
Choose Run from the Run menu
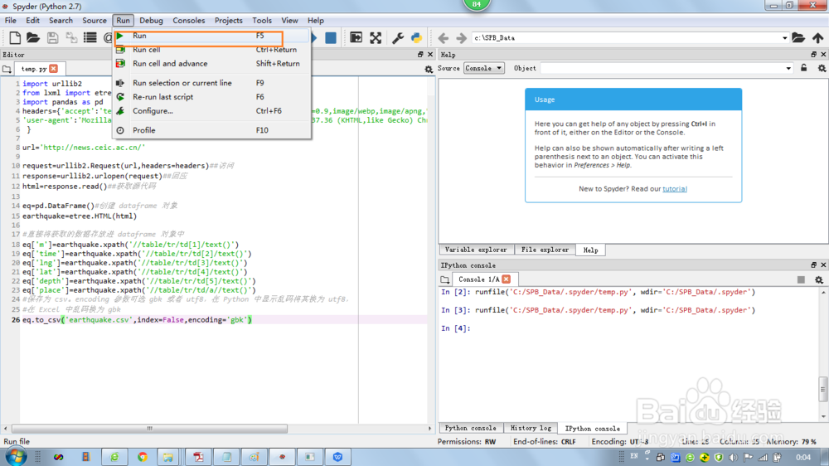click(211, 36)
